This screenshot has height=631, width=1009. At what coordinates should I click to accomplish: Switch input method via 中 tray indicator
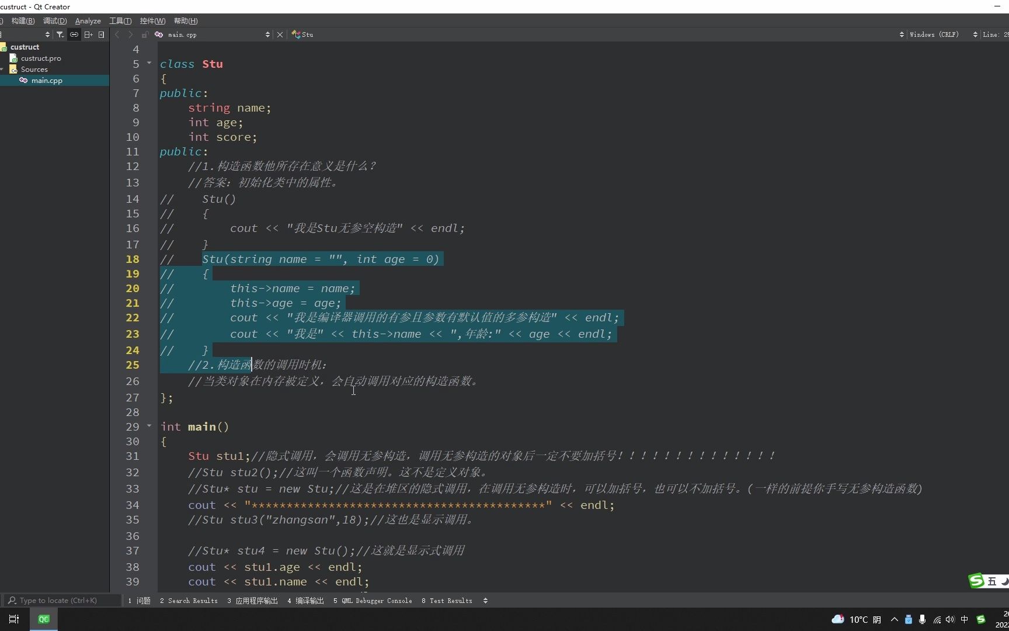coord(965,620)
